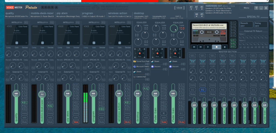Start playback on the cassette recorder
The width and height of the screenshot is (276, 133).
[x=208, y=47]
